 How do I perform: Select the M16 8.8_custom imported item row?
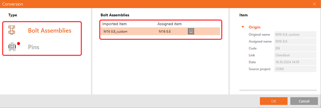pos(116,32)
